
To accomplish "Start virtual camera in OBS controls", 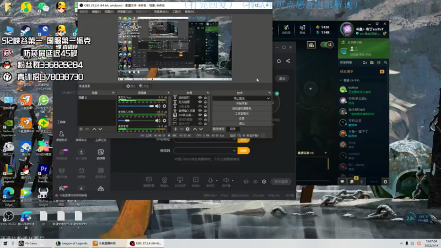I will tap(241, 108).
